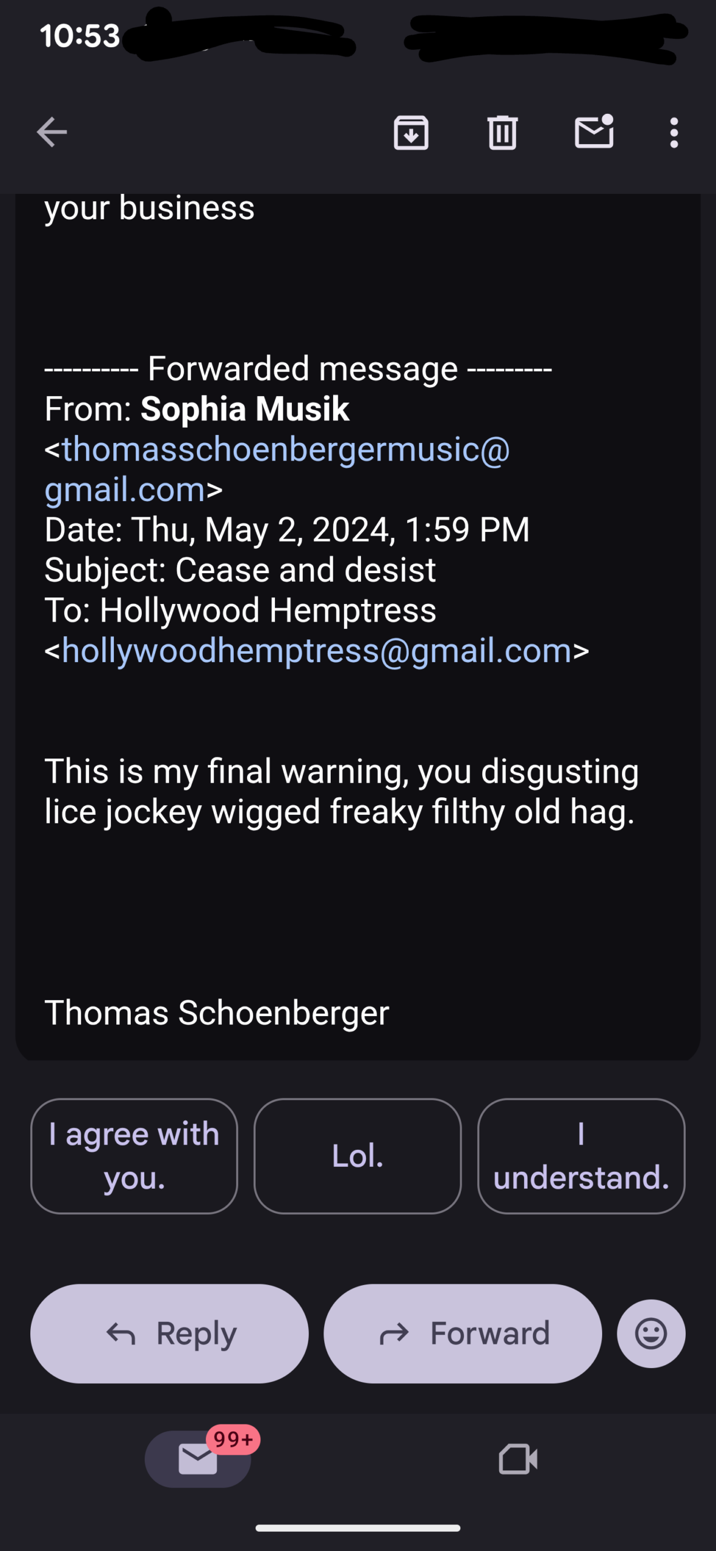Image resolution: width=716 pixels, height=1551 pixels.
Task: Select the "Lol." smart reply
Action: point(357,1156)
